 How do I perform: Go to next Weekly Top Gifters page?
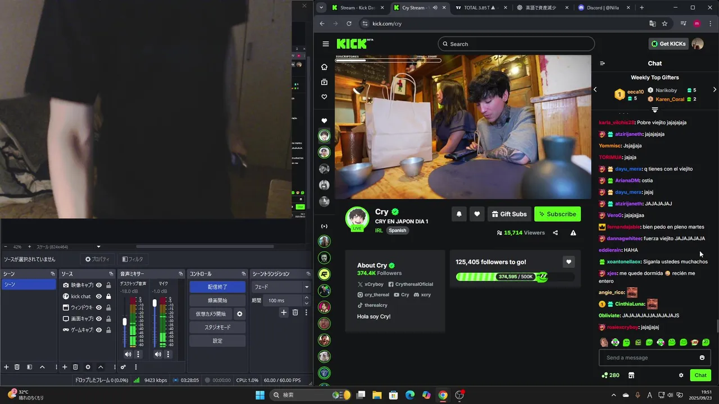pyautogui.click(x=715, y=90)
